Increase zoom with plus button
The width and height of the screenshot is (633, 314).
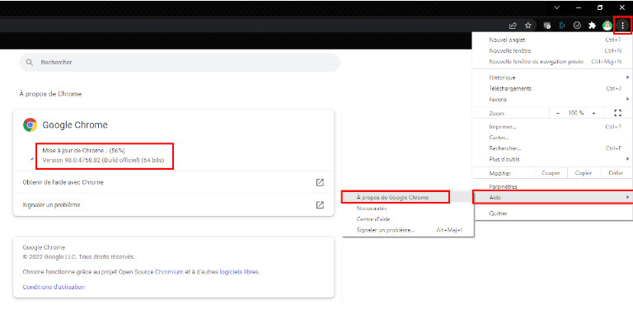[593, 114]
